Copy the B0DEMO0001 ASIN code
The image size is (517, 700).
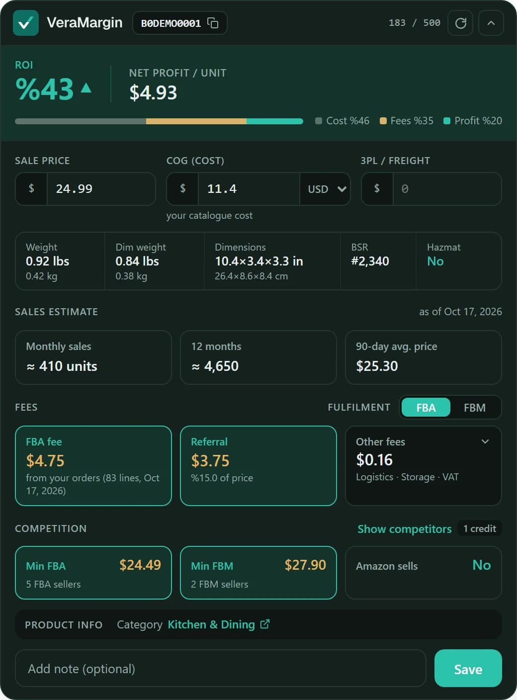click(213, 23)
